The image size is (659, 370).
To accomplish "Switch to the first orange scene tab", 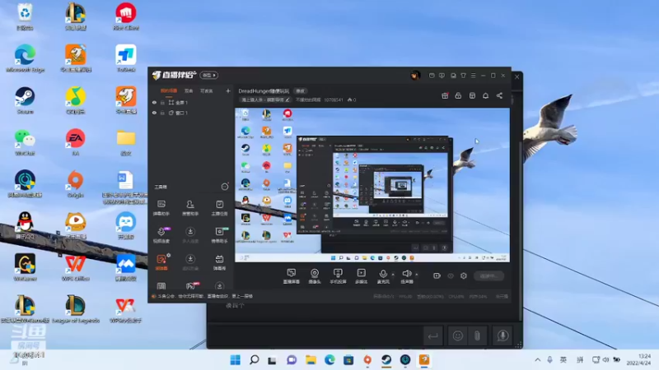I will pos(169,90).
